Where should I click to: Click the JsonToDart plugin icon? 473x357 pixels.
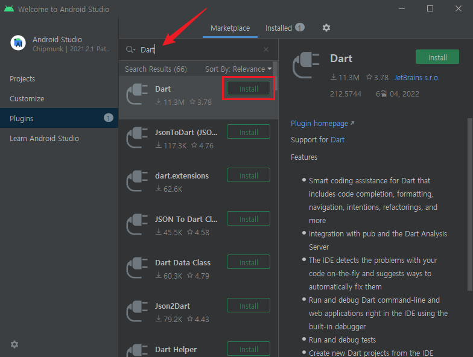click(138, 137)
